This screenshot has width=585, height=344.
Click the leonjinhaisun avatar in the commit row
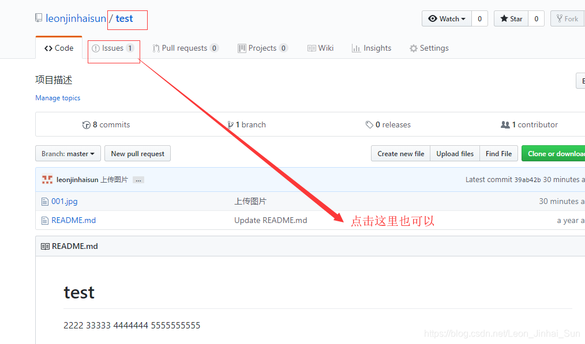click(47, 180)
